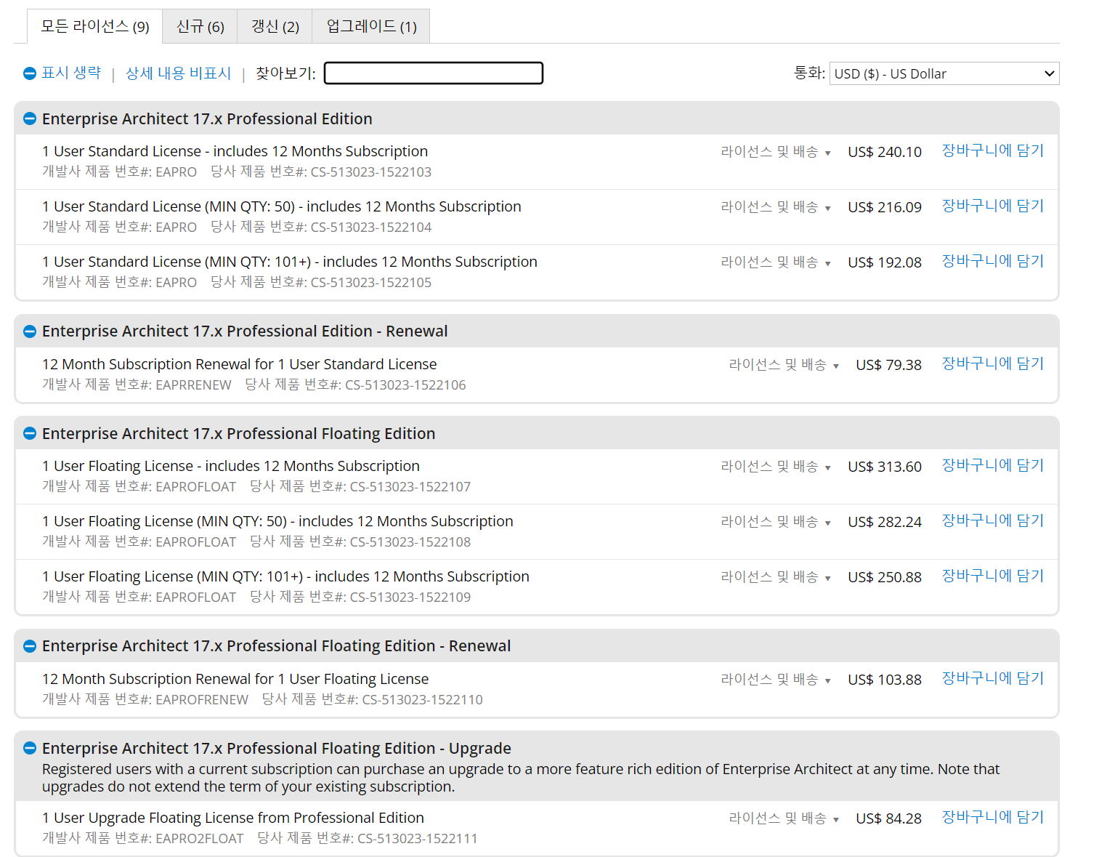Image resolution: width=1107 pixels, height=857 pixels.
Task: Add US$ 79.38 Standard renewal to cart
Action: pyautogui.click(x=992, y=363)
